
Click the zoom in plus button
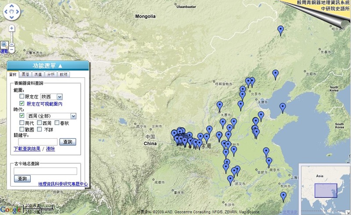(12, 28)
